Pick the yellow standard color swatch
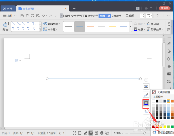 165,127
